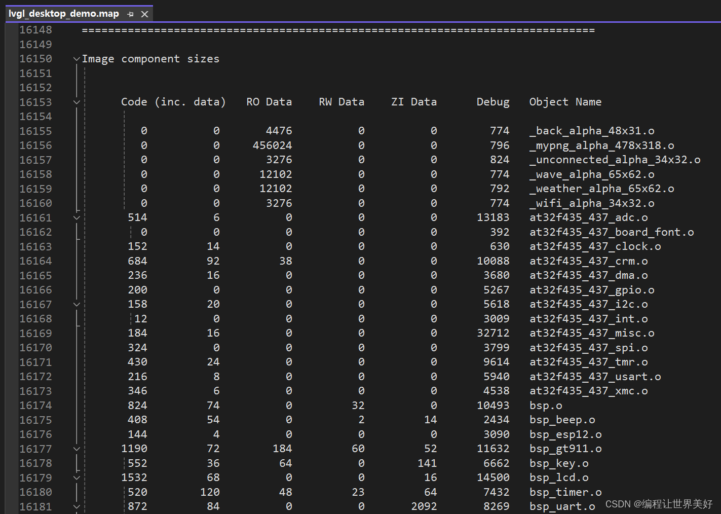This screenshot has width=721, height=514.
Task: Select the object name at32f435_437_misc.o
Action: tap(591, 333)
